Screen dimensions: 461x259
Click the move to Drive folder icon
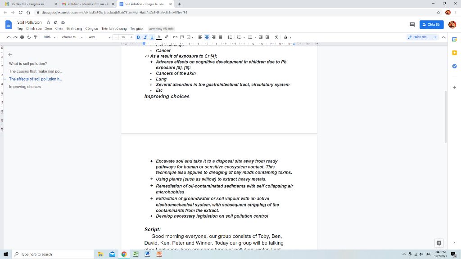tap(55, 22)
